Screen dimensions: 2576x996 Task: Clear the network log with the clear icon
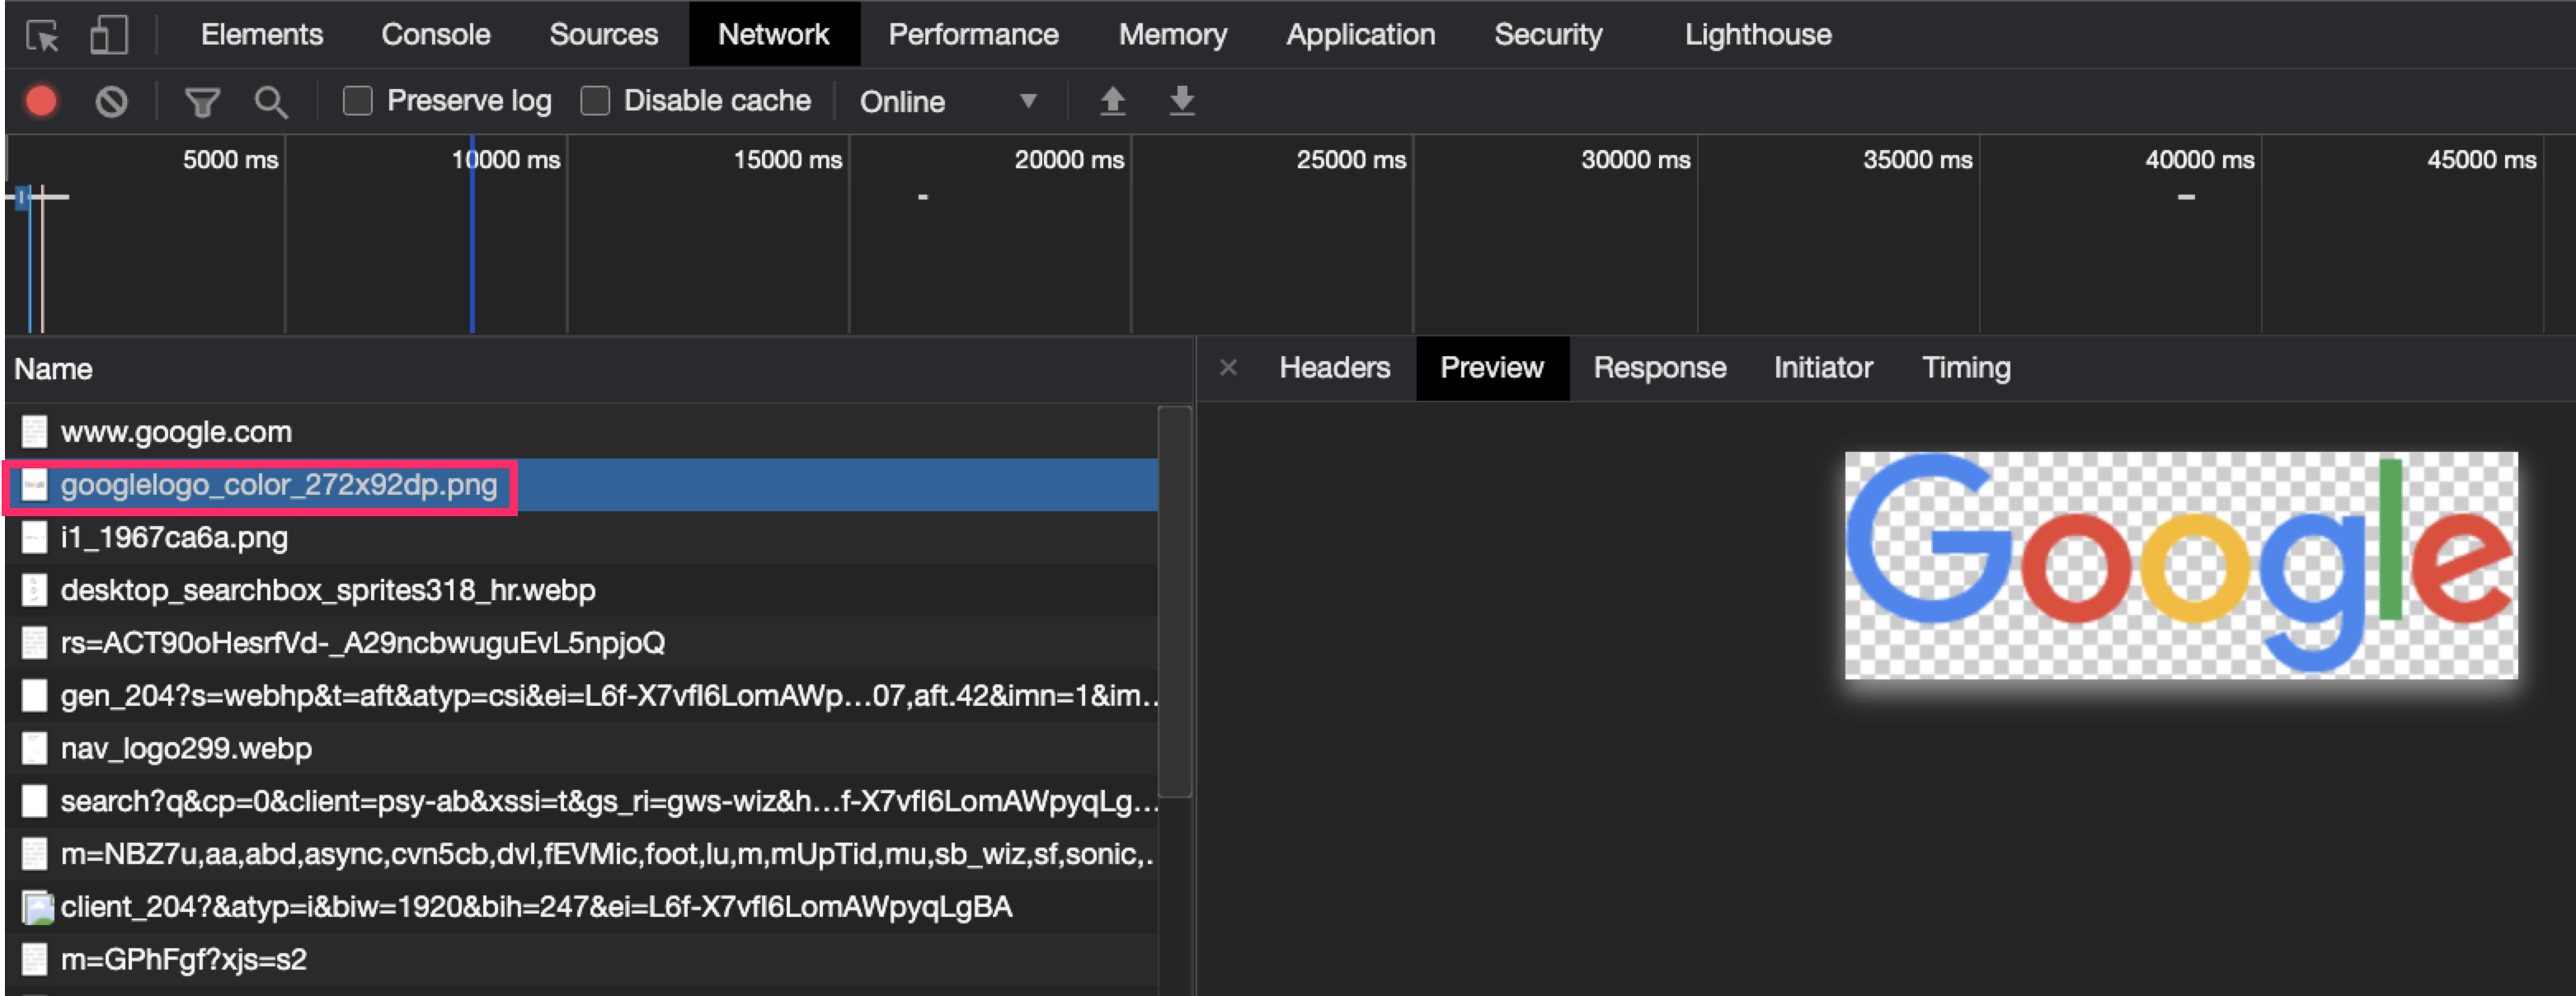click(111, 101)
